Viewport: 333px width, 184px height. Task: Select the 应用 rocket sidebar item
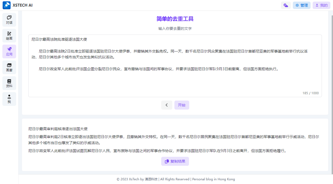click(x=9, y=51)
